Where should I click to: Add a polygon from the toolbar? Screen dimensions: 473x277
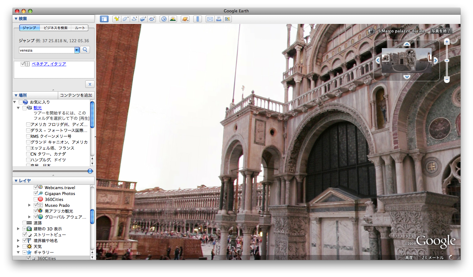coord(125,19)
